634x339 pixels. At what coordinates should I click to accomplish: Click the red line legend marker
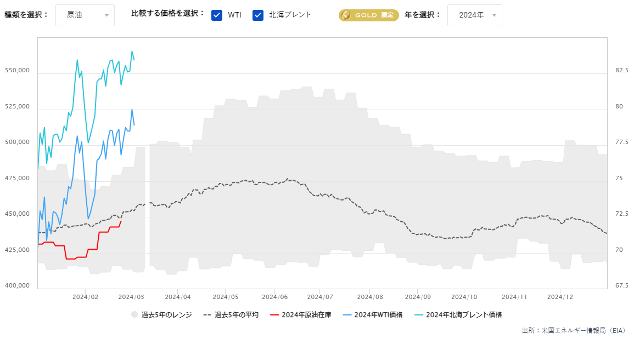coord(274,315)
